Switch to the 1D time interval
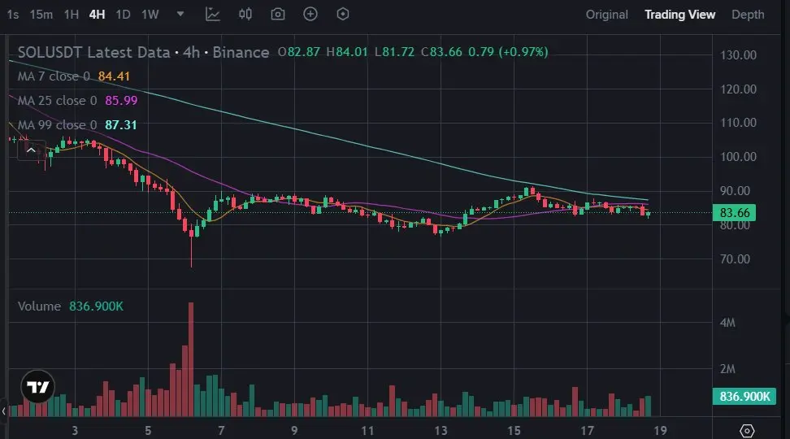The height and width of the screenshot is (439, 790). tap(123, 15)
